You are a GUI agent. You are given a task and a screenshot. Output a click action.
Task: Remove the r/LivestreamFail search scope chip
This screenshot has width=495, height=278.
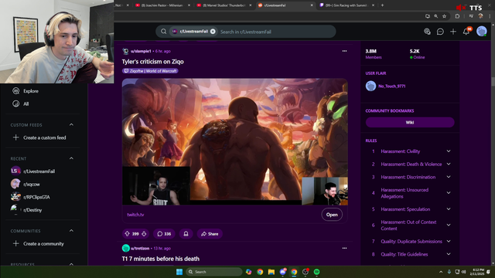pyautogui.click(x=213, y=32)
